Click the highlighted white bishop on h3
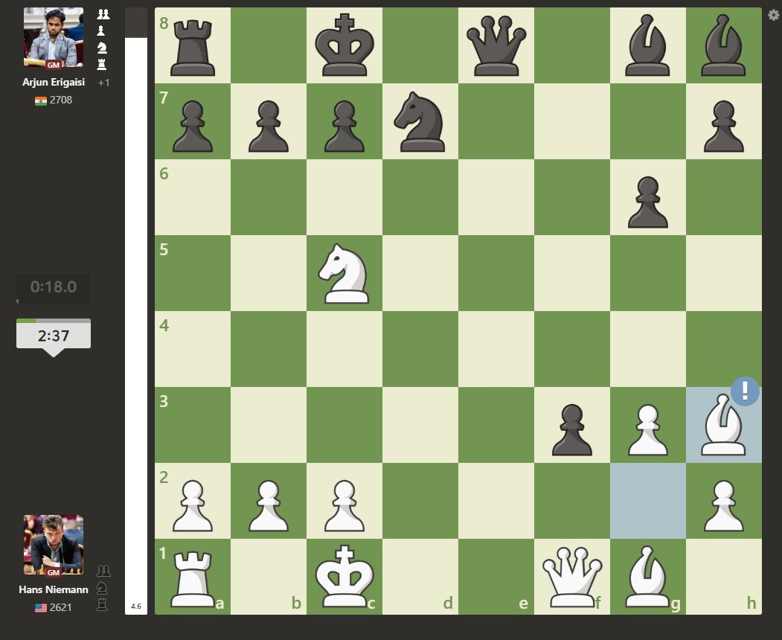782x640 pixels. coord(724,424)
